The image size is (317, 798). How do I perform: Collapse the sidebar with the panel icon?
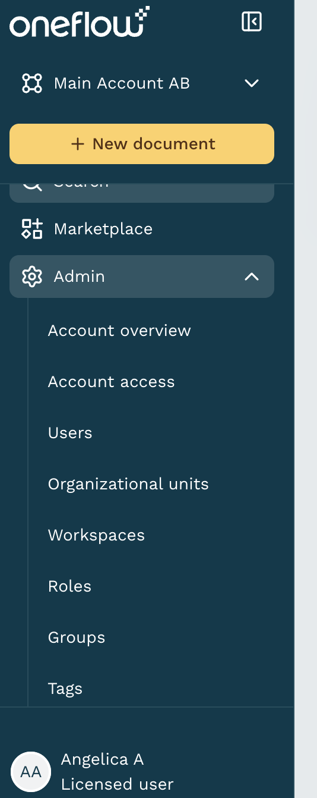252,22
